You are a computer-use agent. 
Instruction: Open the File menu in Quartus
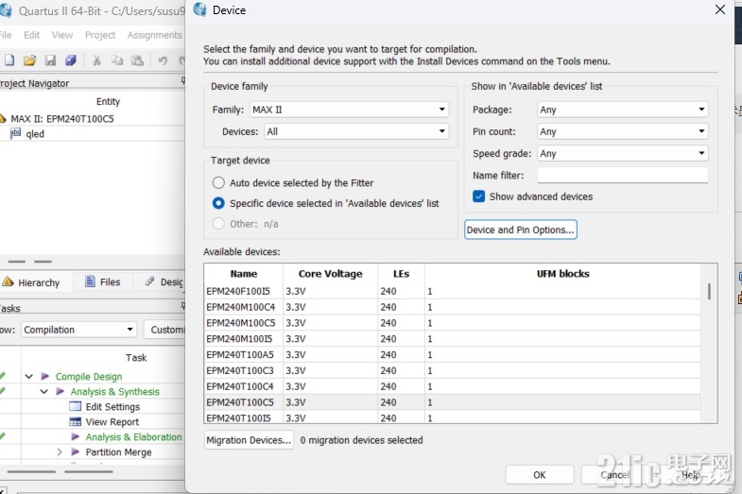pos(6,35)
